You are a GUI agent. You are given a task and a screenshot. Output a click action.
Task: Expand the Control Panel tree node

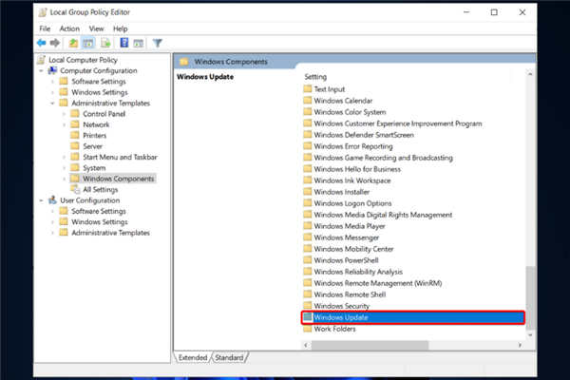[64, 114]
